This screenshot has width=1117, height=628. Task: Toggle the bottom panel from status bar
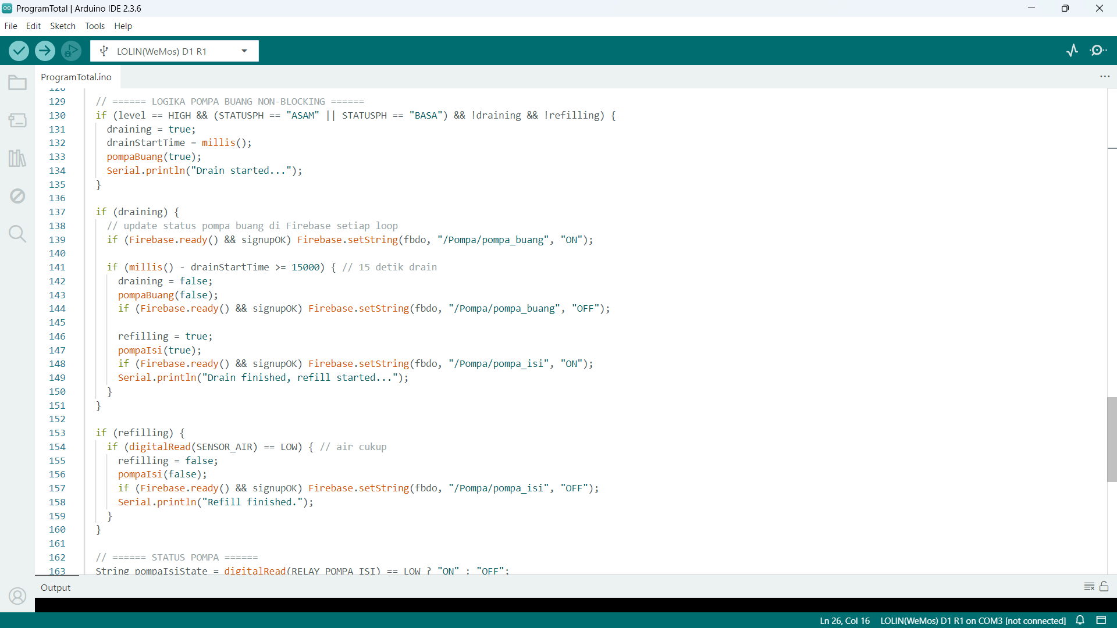1101,620
